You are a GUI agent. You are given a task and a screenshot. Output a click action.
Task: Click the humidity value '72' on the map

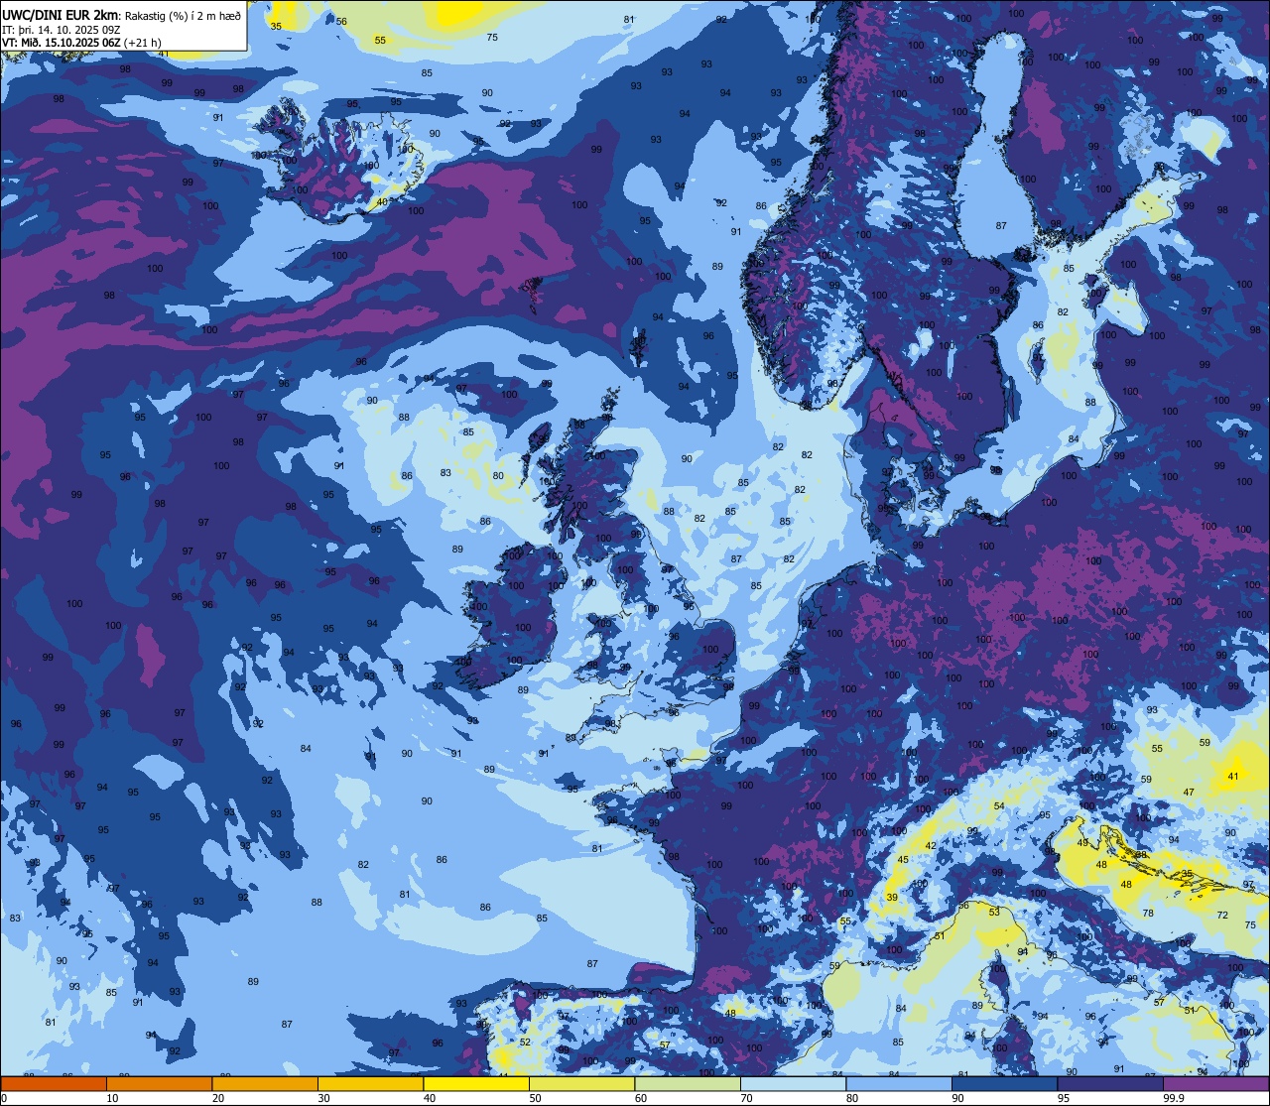1222,915
